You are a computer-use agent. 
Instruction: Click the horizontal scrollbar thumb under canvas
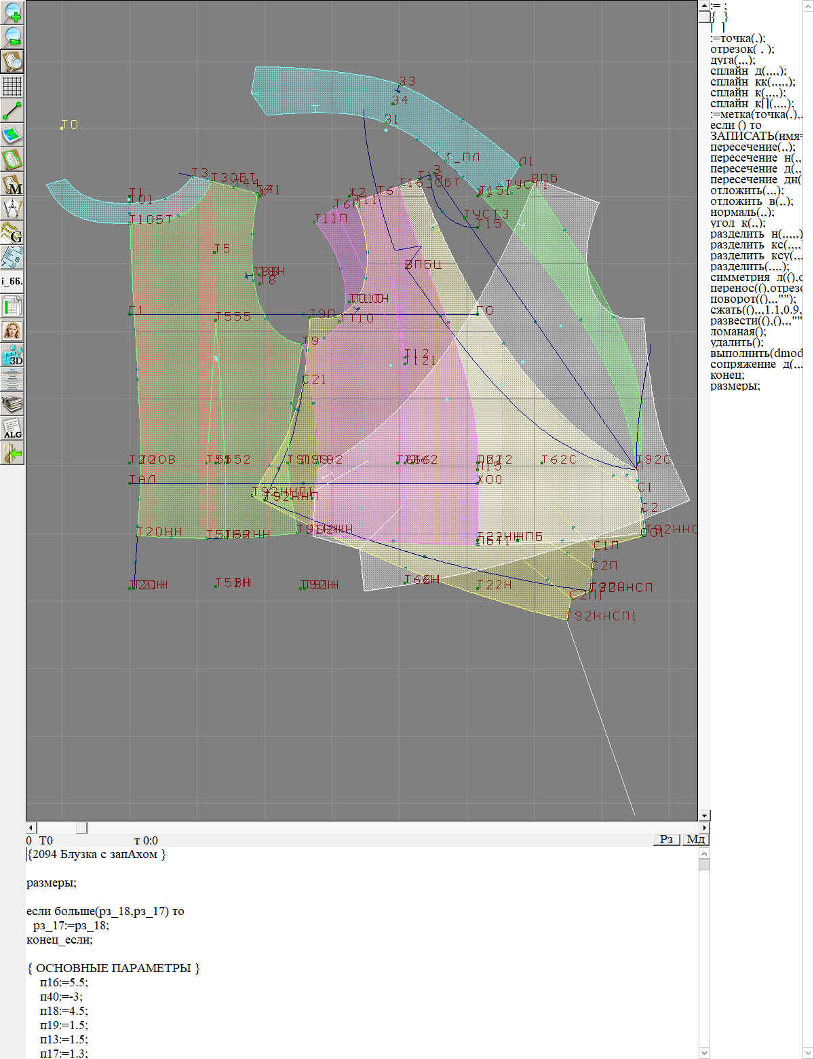(x=81, y=828)
